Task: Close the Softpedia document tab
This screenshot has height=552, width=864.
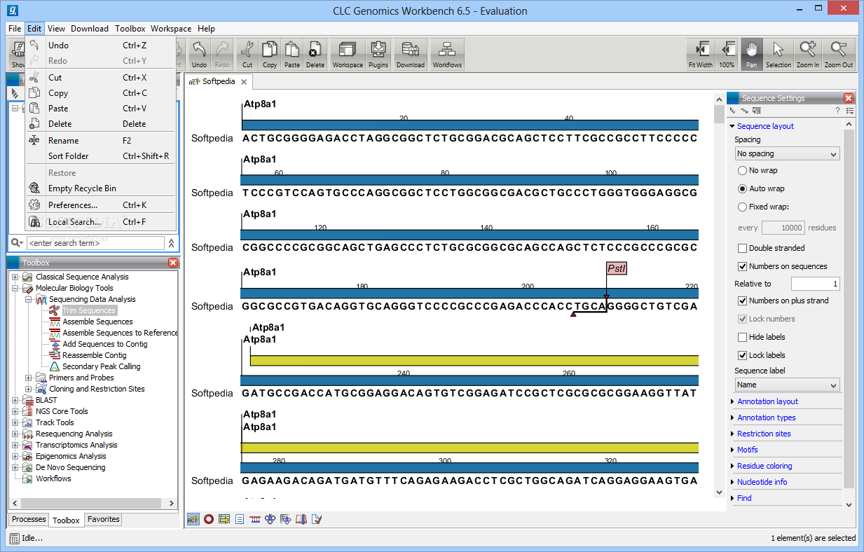Action: coord(244,82)
